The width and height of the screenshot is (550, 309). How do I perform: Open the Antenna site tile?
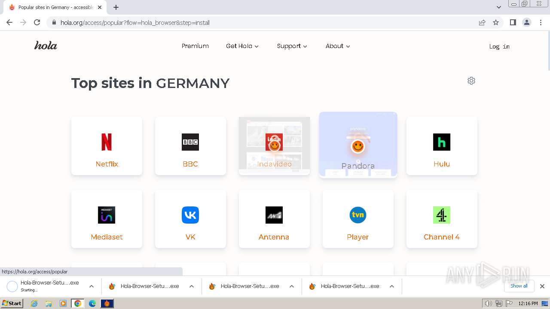pyautogui.click(x=274, y=219)
